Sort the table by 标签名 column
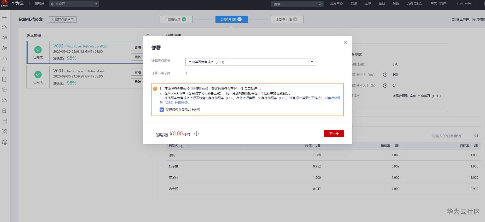The image size is (485, 222). coord(182,146)
